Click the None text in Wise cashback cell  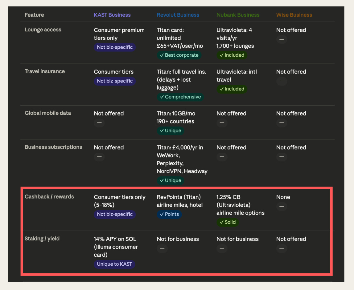[283, 197]
